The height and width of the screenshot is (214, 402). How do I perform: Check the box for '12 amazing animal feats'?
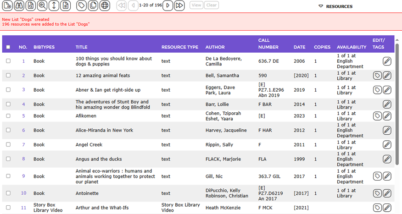8,75
